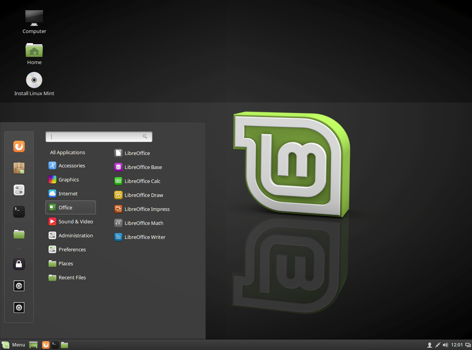Viewport: 472px width, 350px height.
Task: Shut down via the power icon
Action: pos(19,307)
